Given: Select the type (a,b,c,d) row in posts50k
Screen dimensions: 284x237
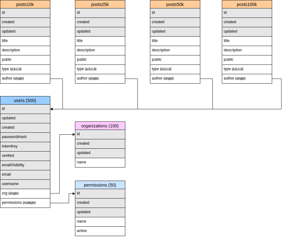Looking at the screenshot, I should (x=175, y=69).
